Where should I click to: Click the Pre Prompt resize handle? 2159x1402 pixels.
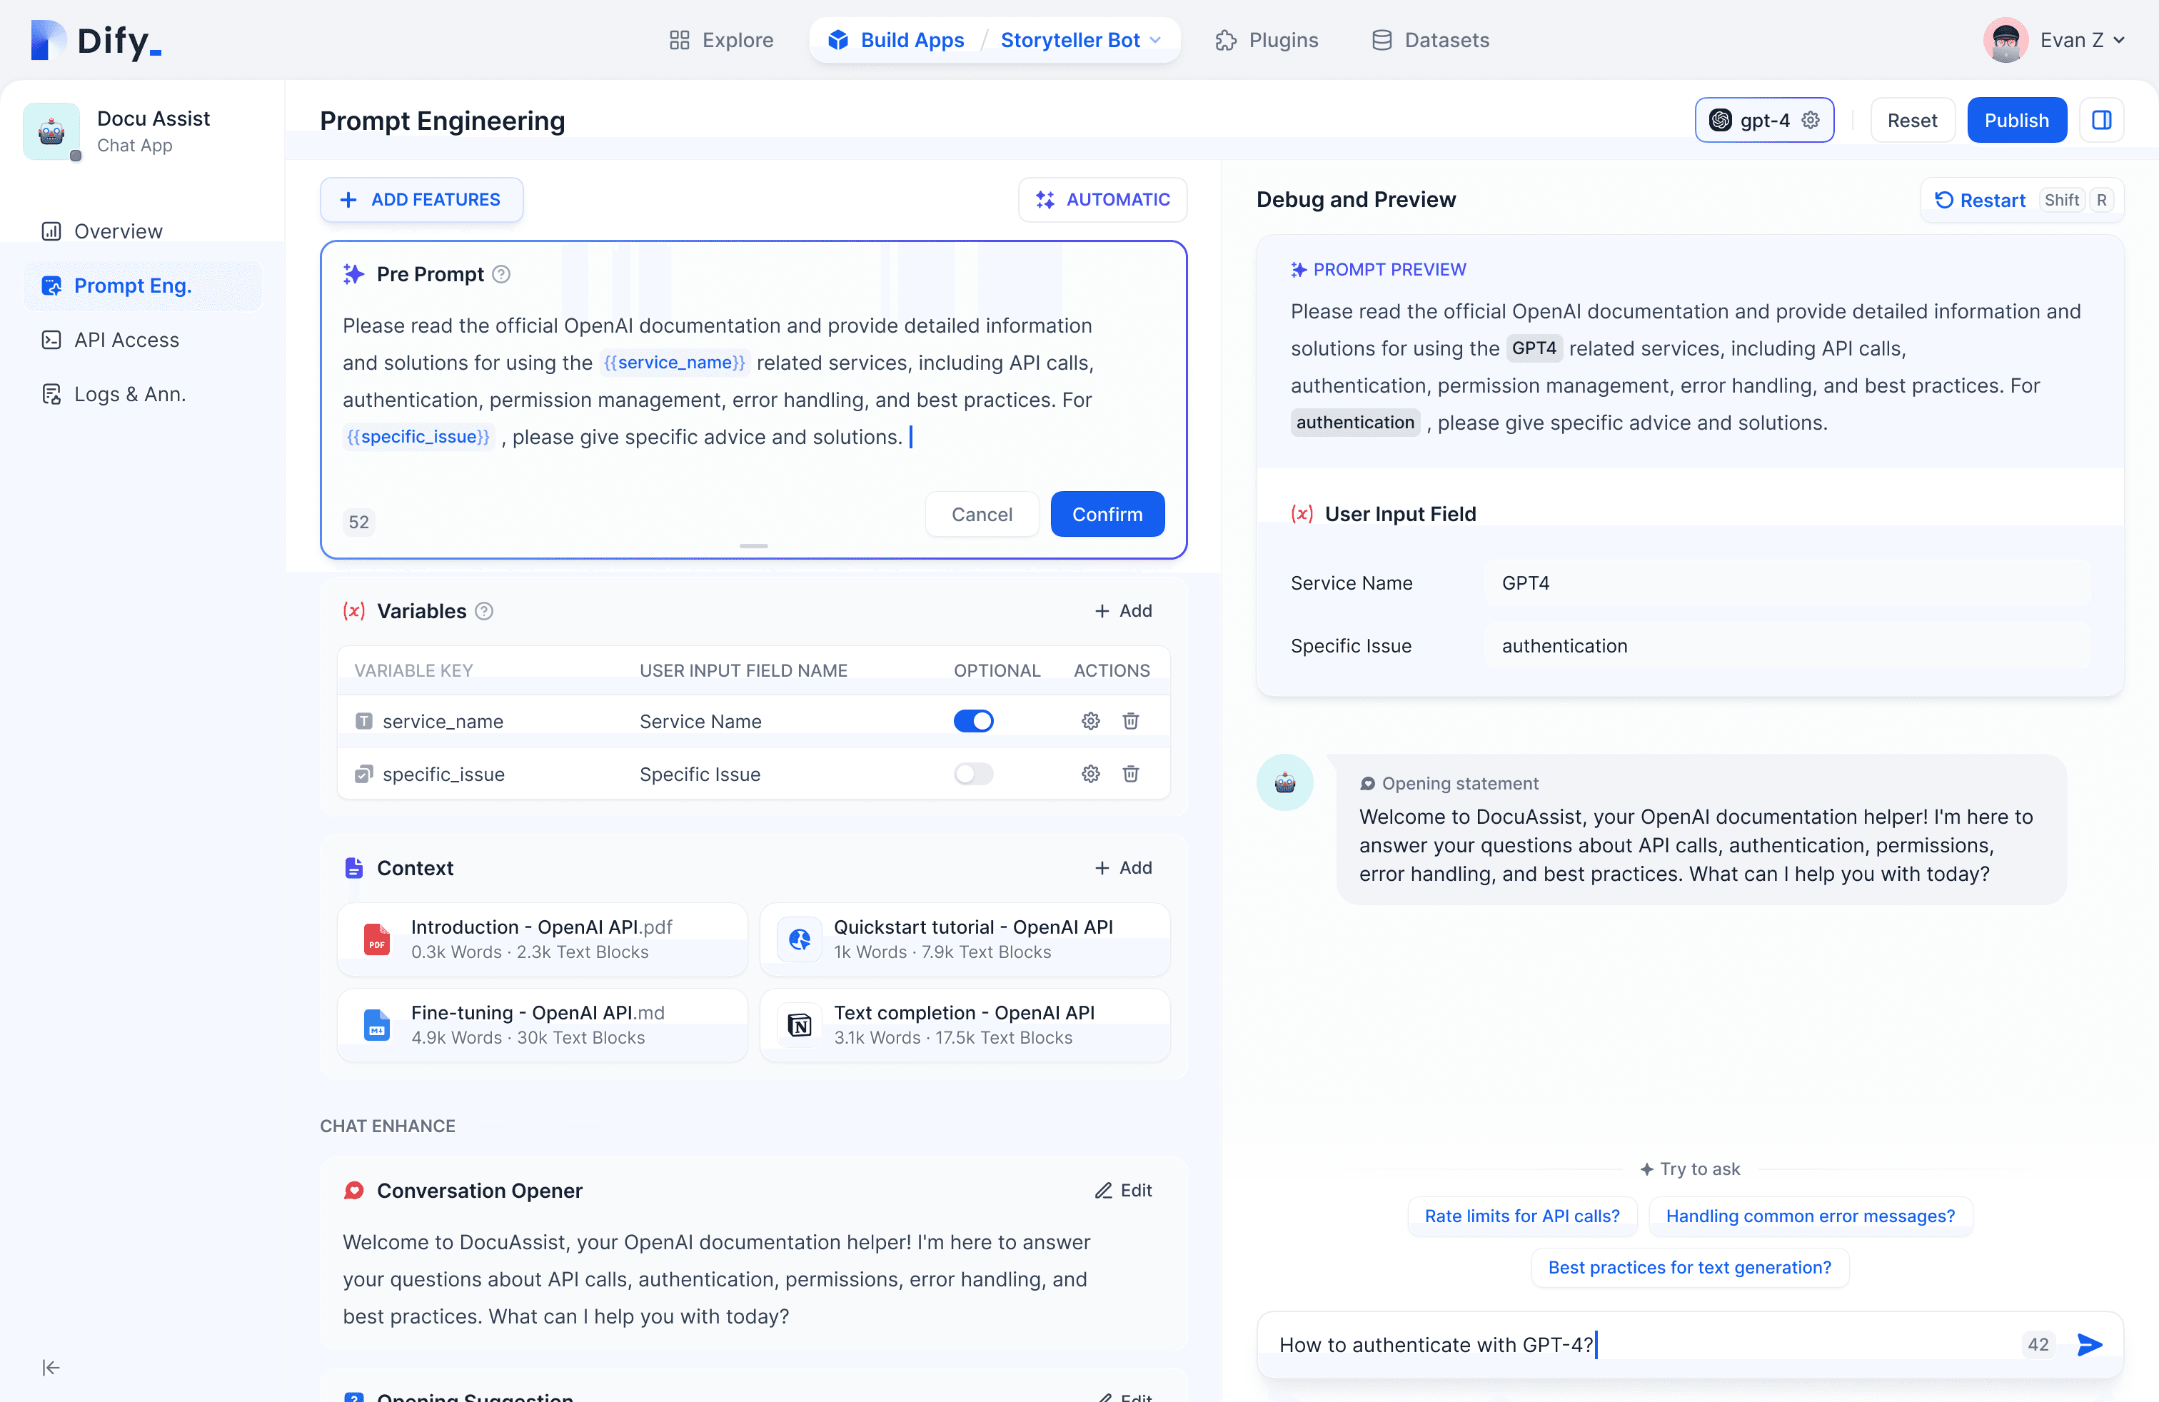(x=753, y=546)
